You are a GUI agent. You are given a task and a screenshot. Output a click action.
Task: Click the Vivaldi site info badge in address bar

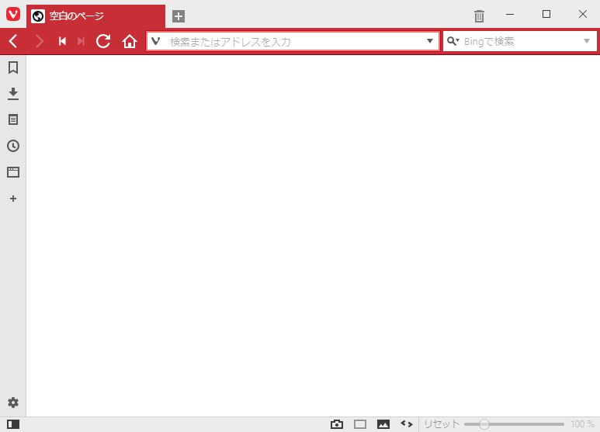tap(155, 41)
